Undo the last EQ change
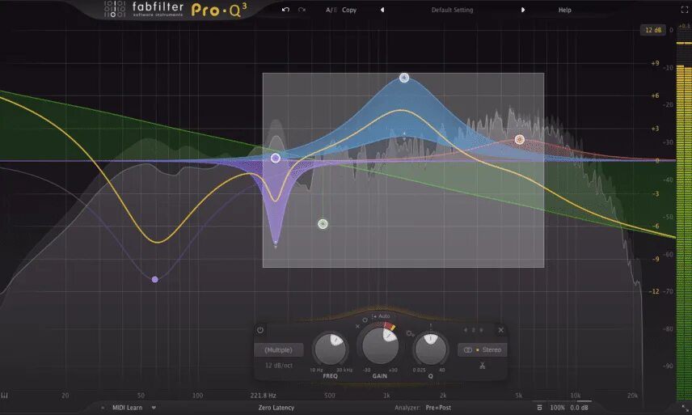 pos(285,10)
